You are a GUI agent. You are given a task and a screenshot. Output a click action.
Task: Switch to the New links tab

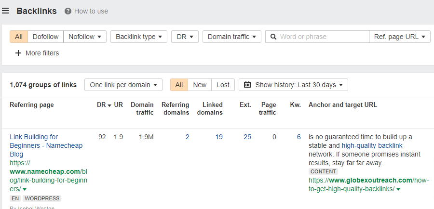(200, 85)
